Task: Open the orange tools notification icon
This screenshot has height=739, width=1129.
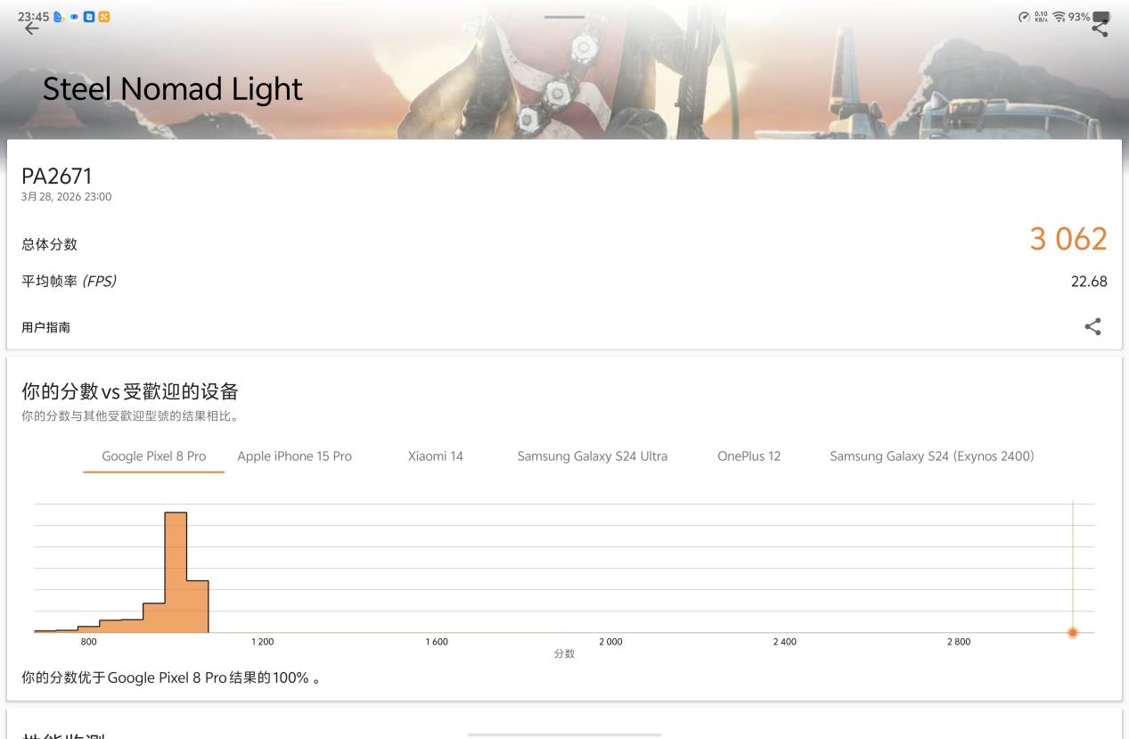Action: pyautogui.click(x=103, y=16)
